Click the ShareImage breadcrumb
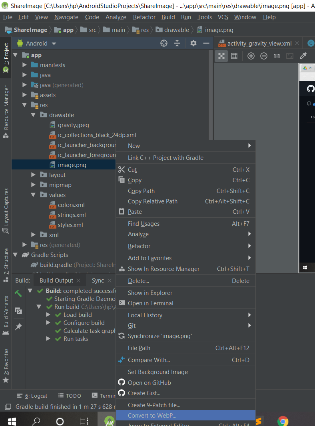The height and width of the screenshot is (426, 315). tap(26, 30)
